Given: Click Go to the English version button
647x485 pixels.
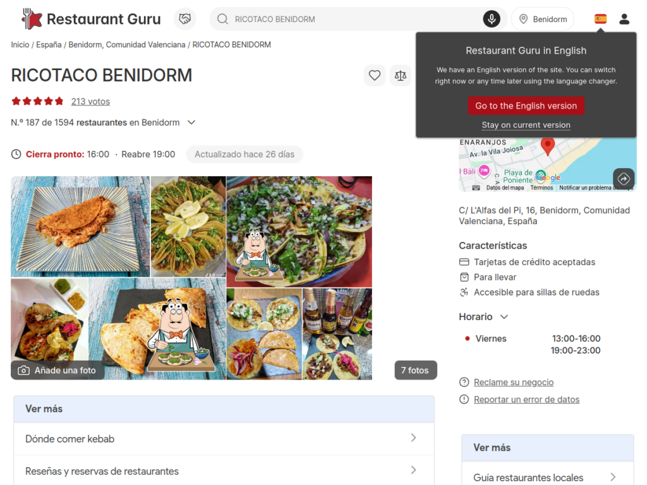Looking at the screenshot, I should [x=526, y=105].
